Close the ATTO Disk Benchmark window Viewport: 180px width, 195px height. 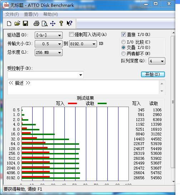pos(169,4)
